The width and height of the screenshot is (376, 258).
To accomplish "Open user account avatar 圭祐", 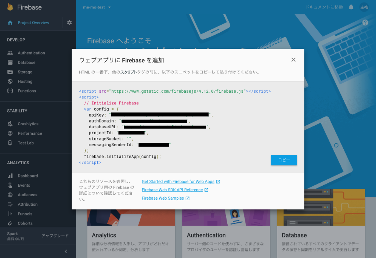I will tap(364, 7).
